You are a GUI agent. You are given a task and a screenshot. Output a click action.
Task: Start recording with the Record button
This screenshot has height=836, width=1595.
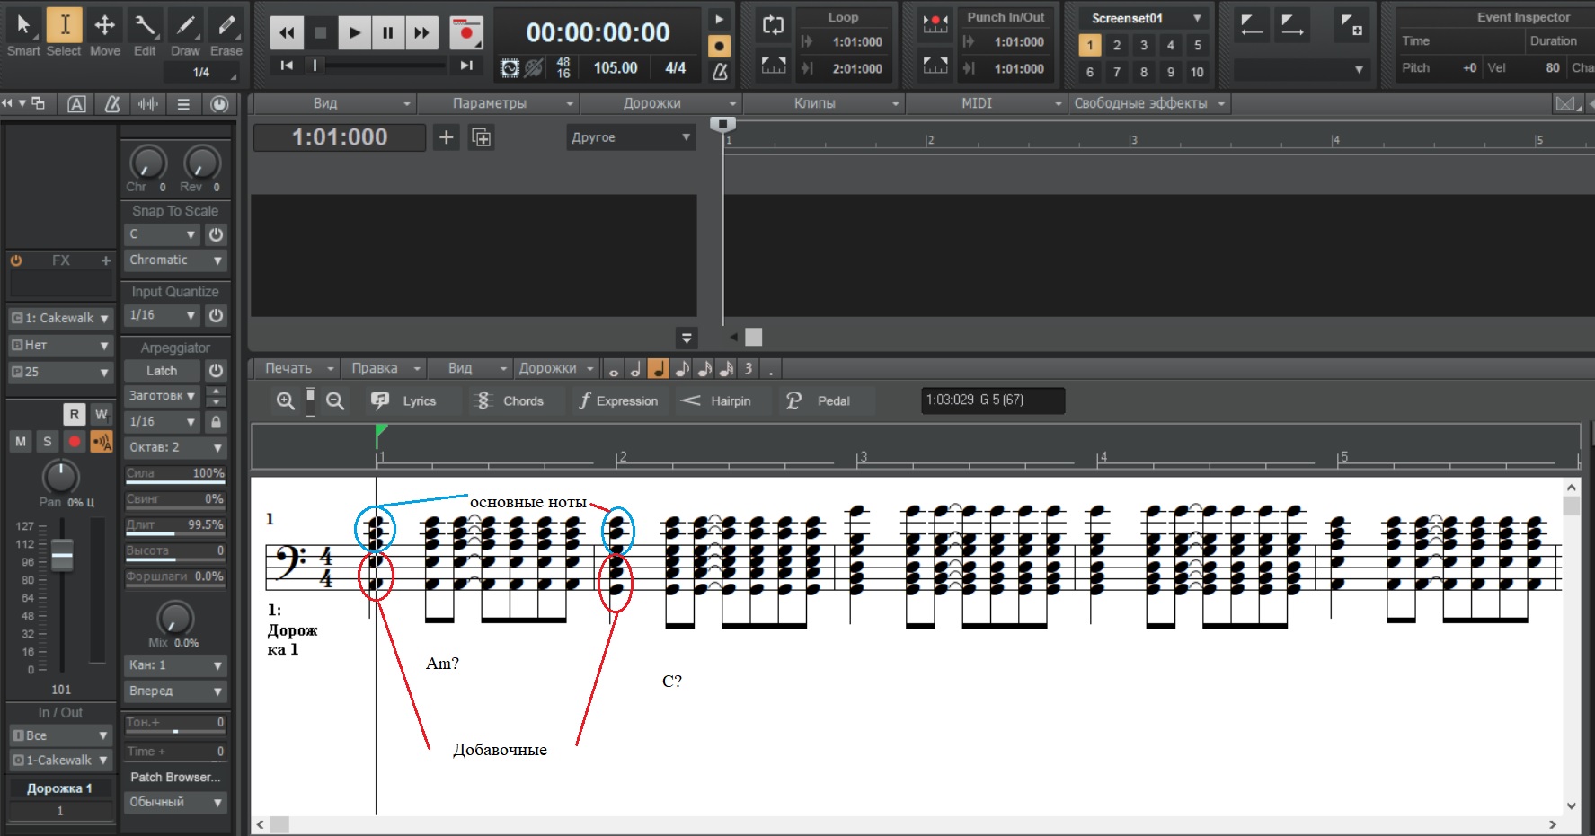pos(466,33)
